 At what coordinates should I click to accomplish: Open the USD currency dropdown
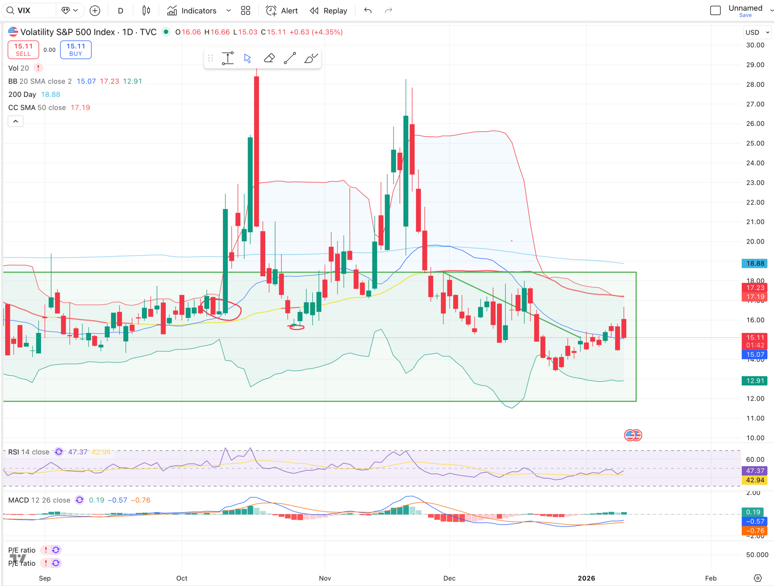[x=757, y=32]
